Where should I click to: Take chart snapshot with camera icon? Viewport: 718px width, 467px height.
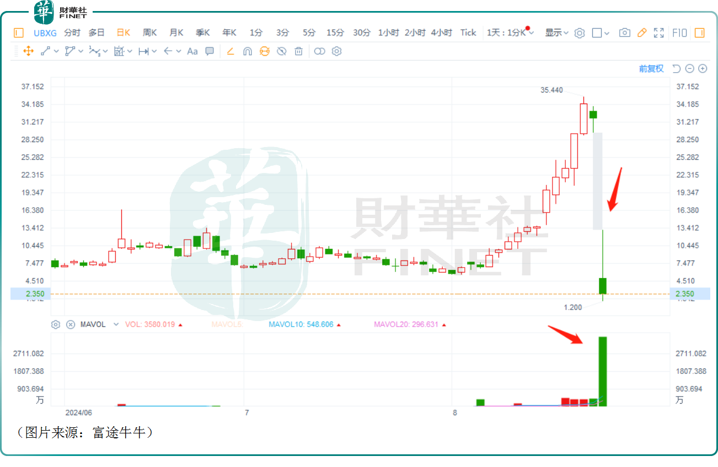coord(624,33)
